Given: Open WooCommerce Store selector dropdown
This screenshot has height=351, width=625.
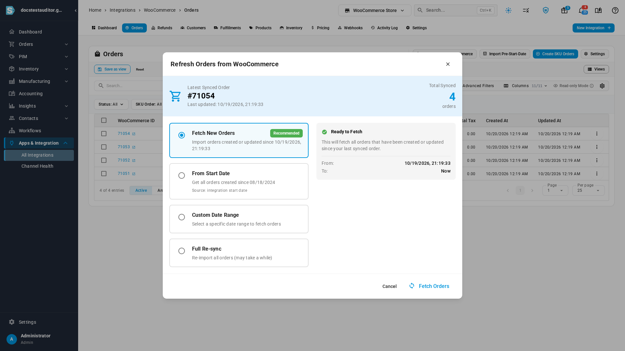Looking at the screenshot, I should pos(375,10).
